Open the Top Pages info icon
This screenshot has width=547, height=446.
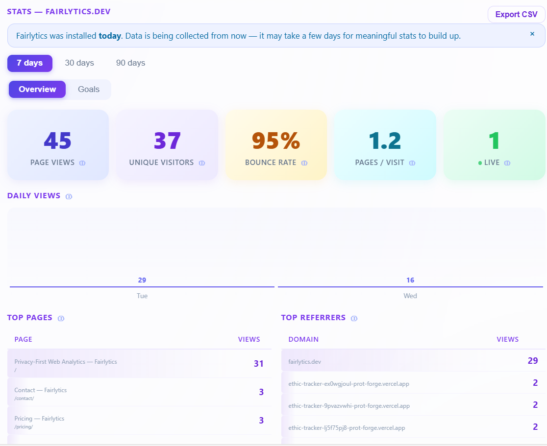point(61,318)
